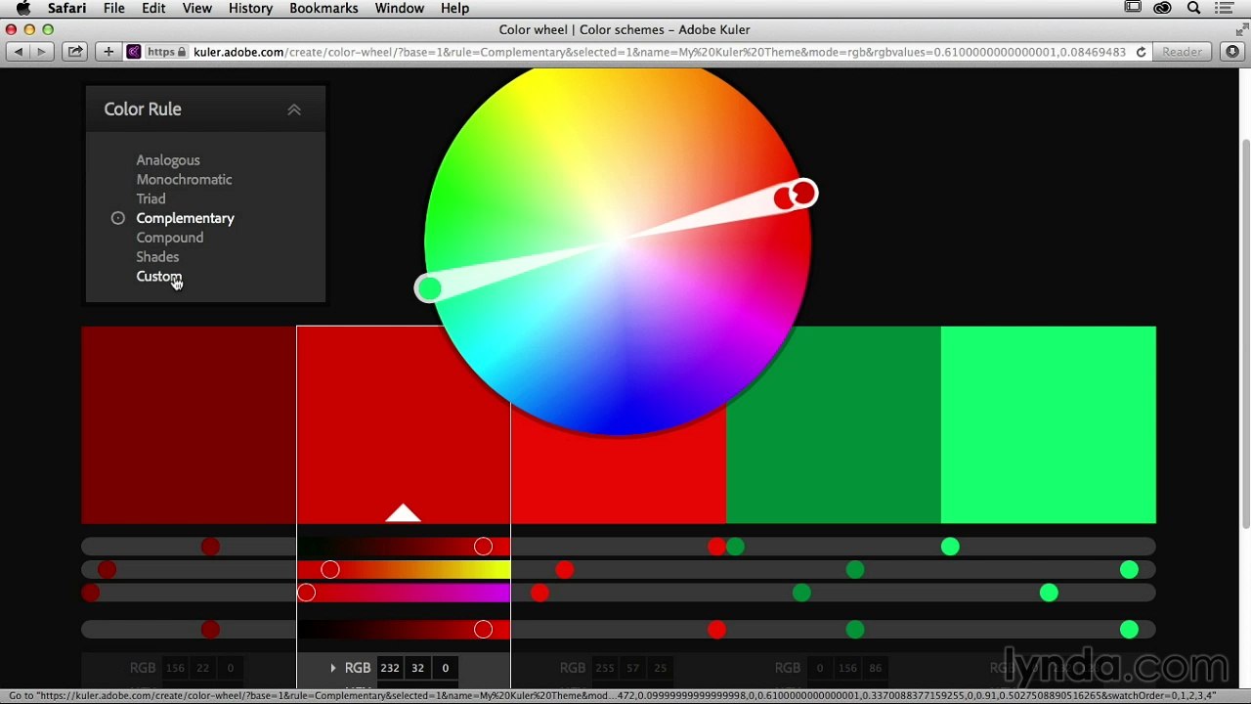Select the bright red middle swatch
Viewport: 1251px width, 704px height.
618,479
